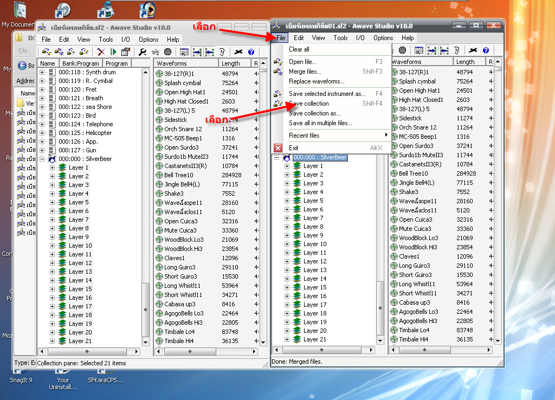Open Options menu in left Awave window
This screenshot has height=400, width=555.
[149, 39]
